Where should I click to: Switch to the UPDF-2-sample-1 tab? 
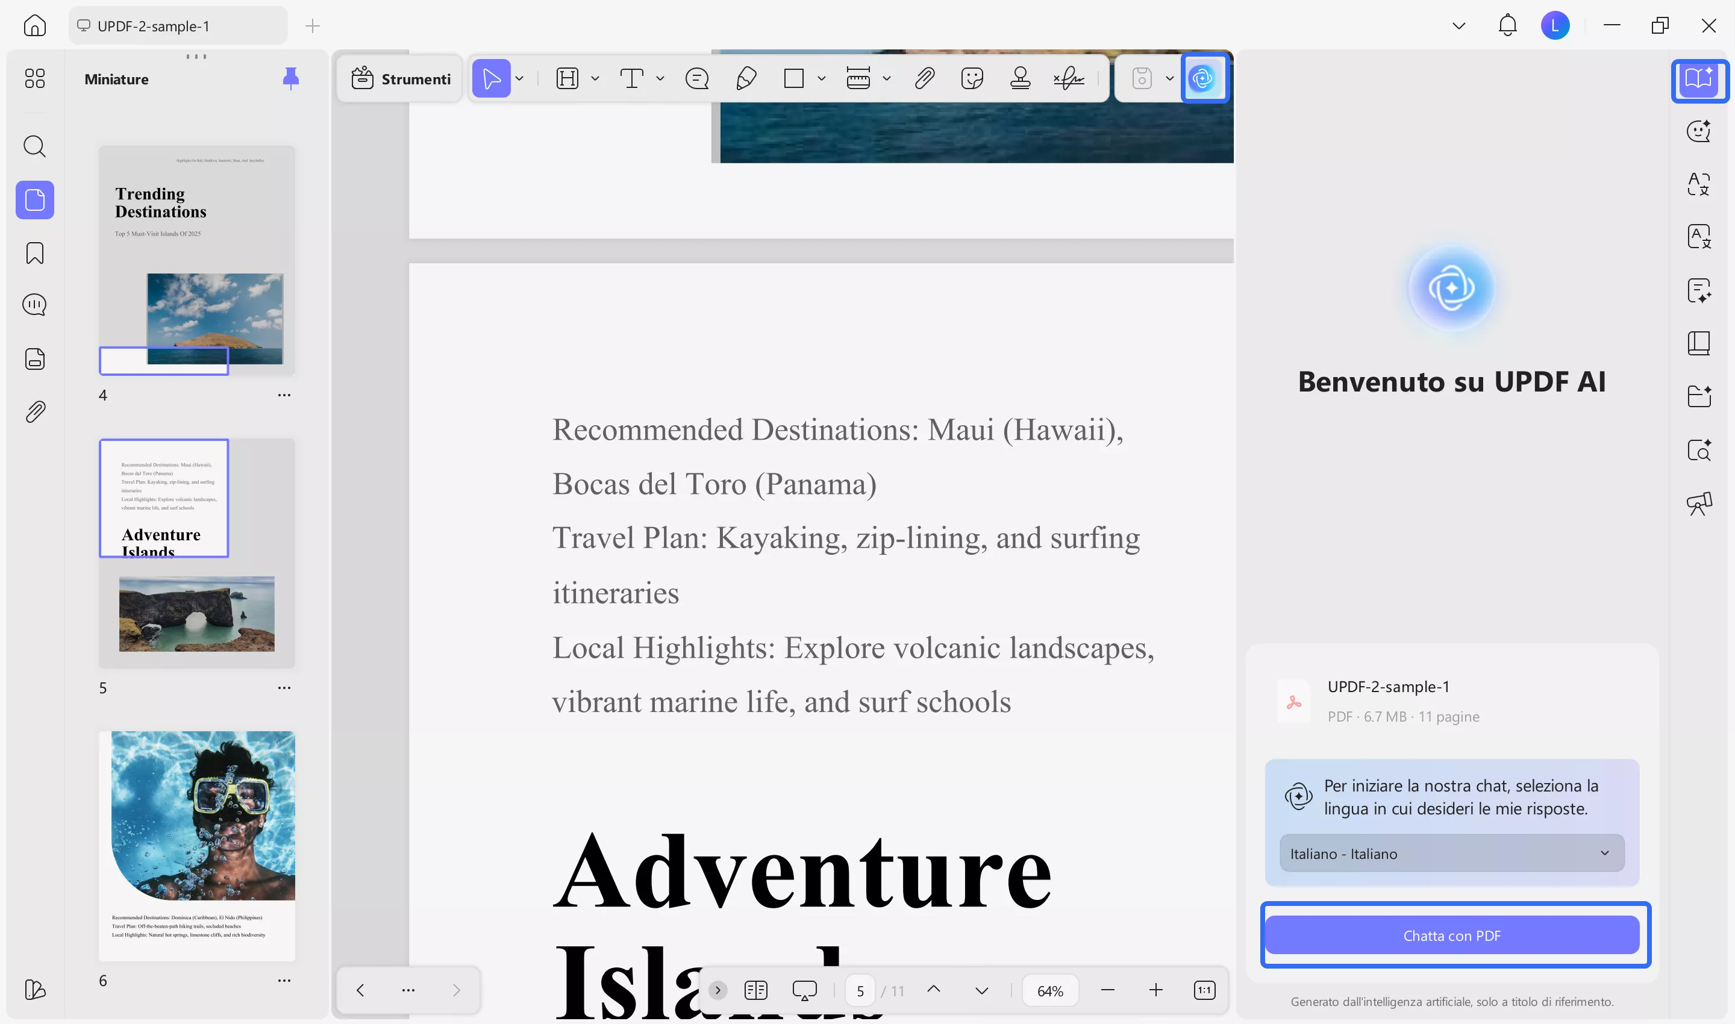point(177,25)
